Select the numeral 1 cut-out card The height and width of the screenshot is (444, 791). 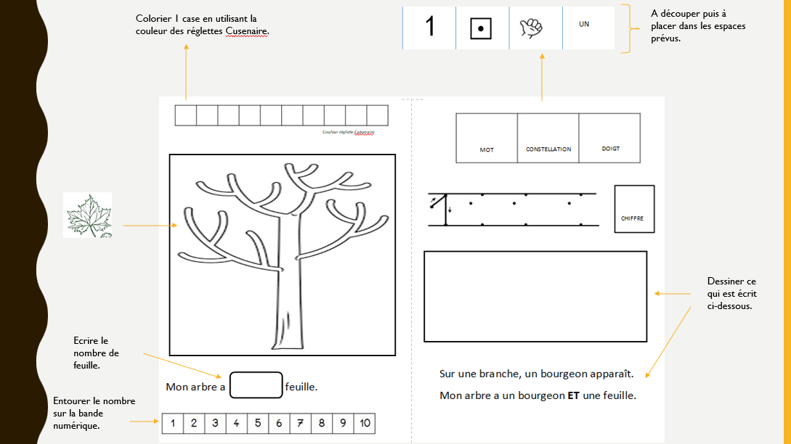(429, 28)
